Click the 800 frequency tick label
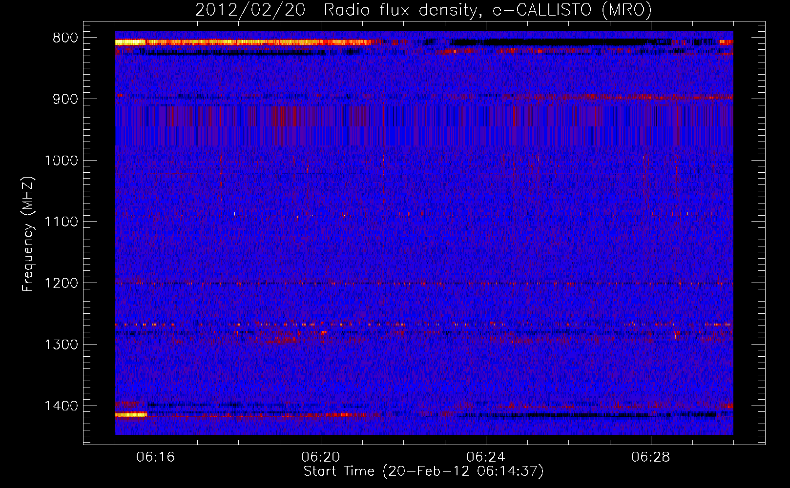The width and height of the screenshot is (790, 488). 65,38
